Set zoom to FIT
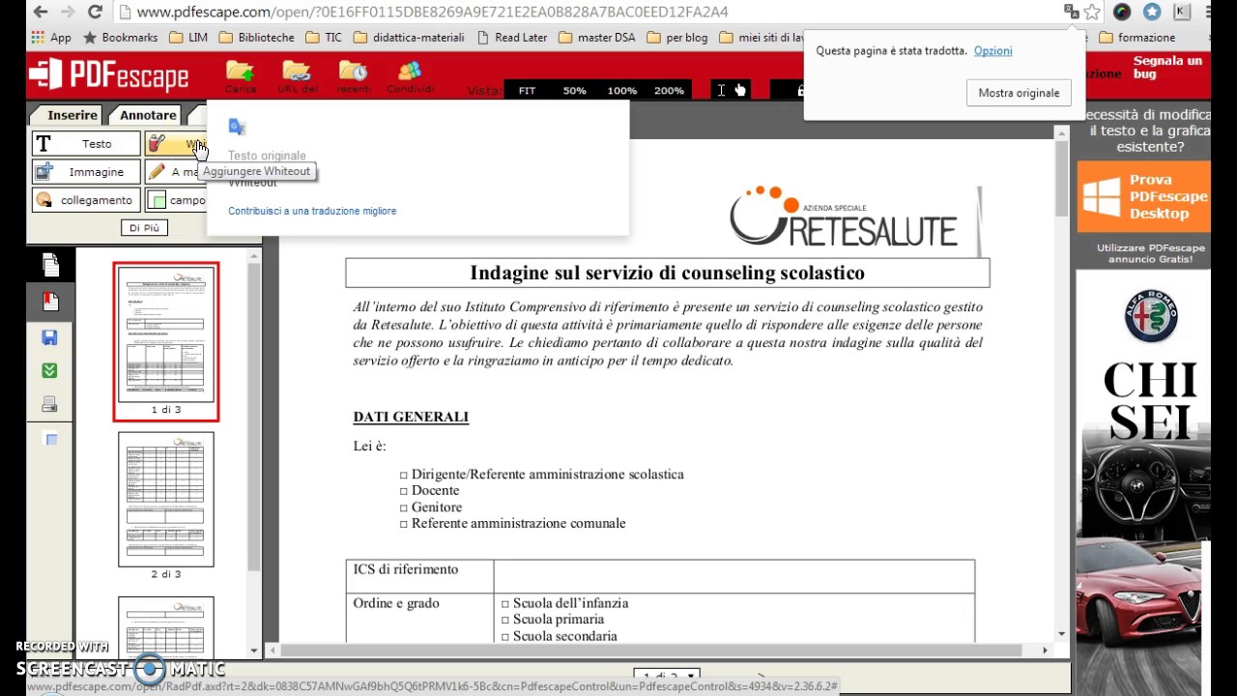Image resolution: width=1237 pixels, height=696 pixels. 527,90
